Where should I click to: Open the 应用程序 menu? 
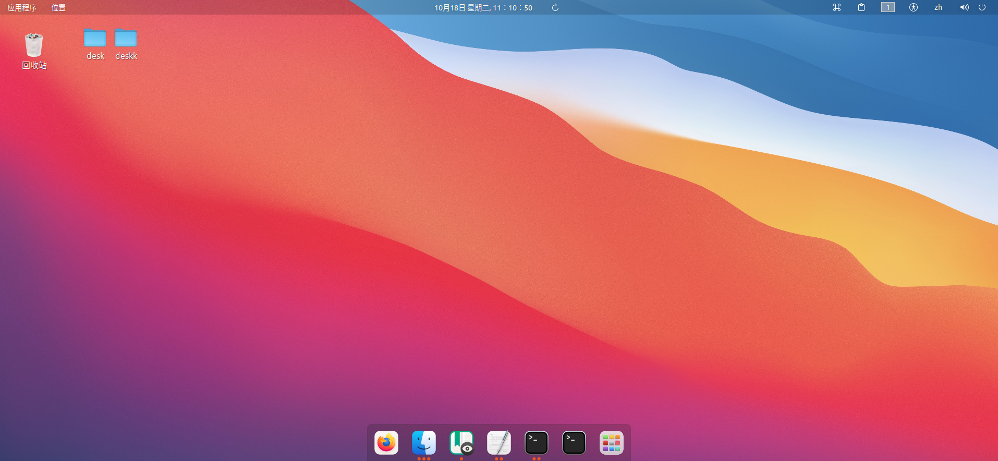click(x=22, y=7)
